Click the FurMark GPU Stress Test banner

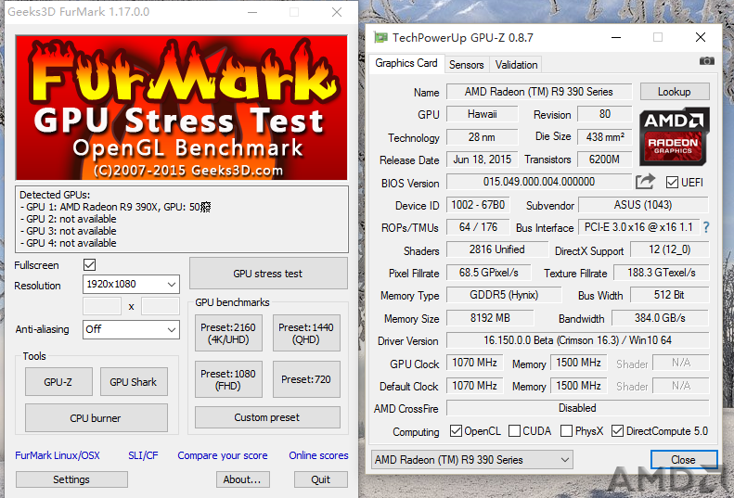click(x=181, y=108)
